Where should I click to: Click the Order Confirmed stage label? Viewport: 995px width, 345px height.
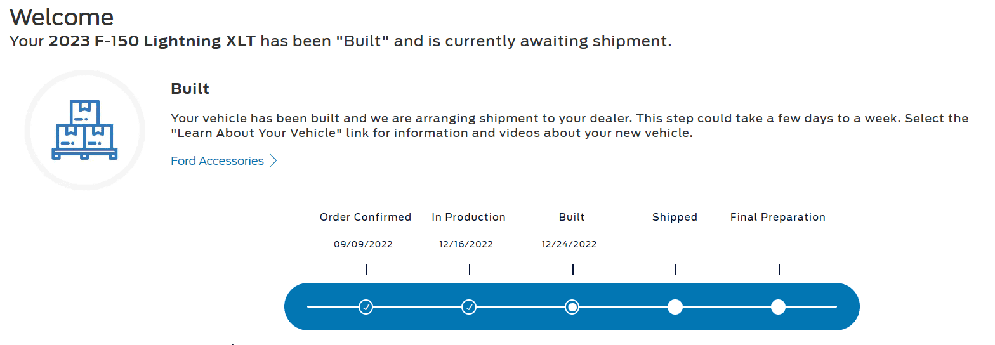coord(366,217)
